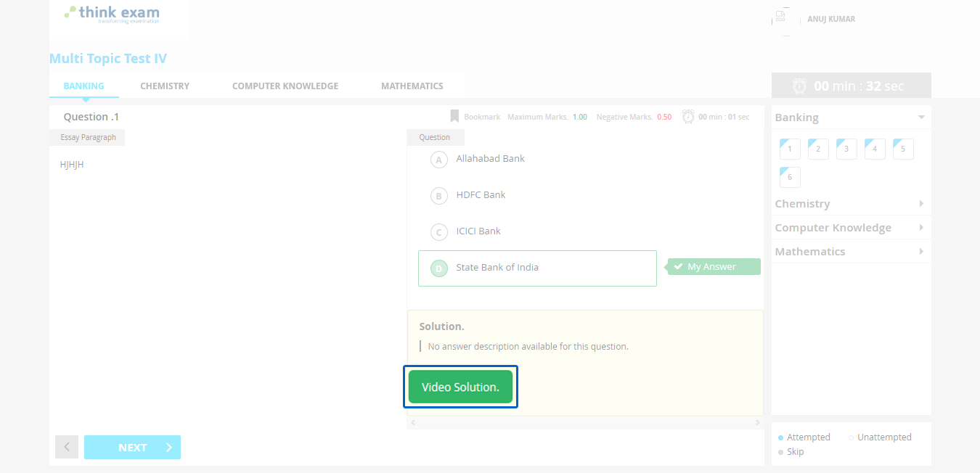Click the Skip legend entry

[x=791, y=451]
